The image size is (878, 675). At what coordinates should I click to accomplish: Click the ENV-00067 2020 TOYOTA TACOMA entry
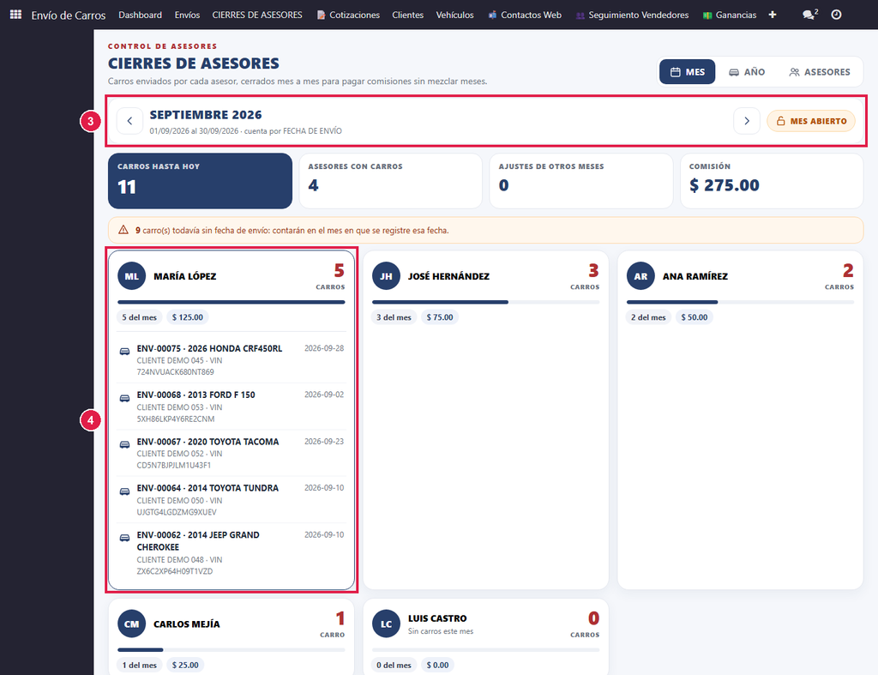point(232,453)
